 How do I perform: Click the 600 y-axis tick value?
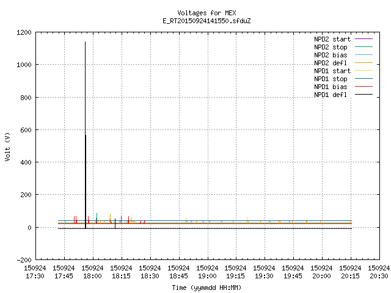(x=26, y=130)
